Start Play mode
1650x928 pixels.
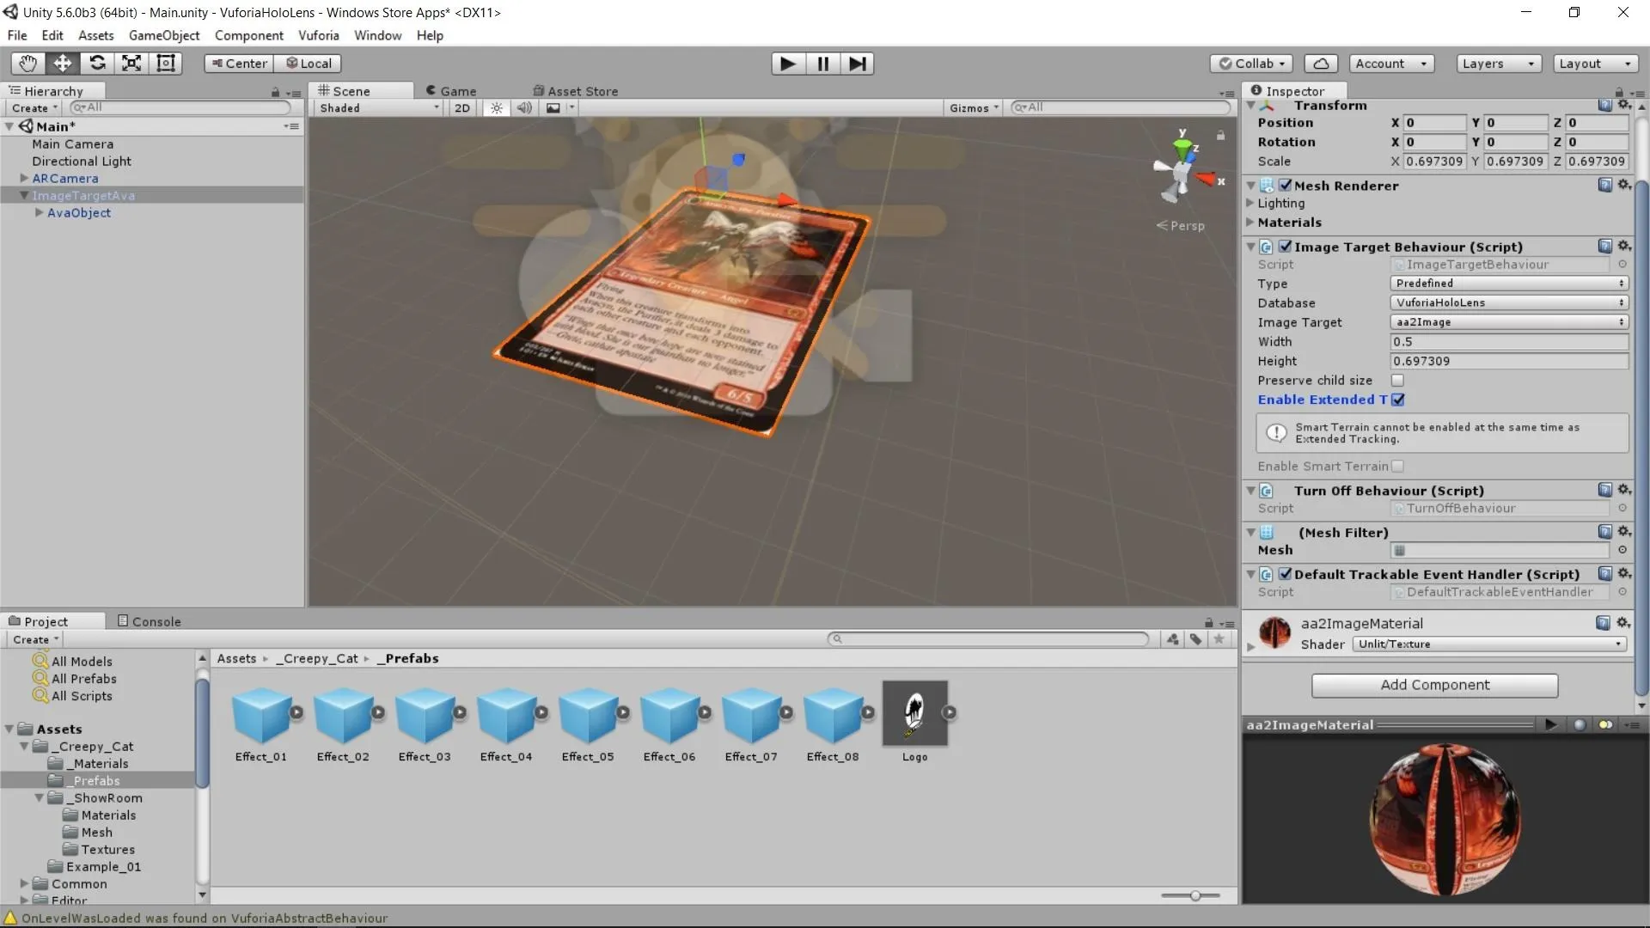787,64
